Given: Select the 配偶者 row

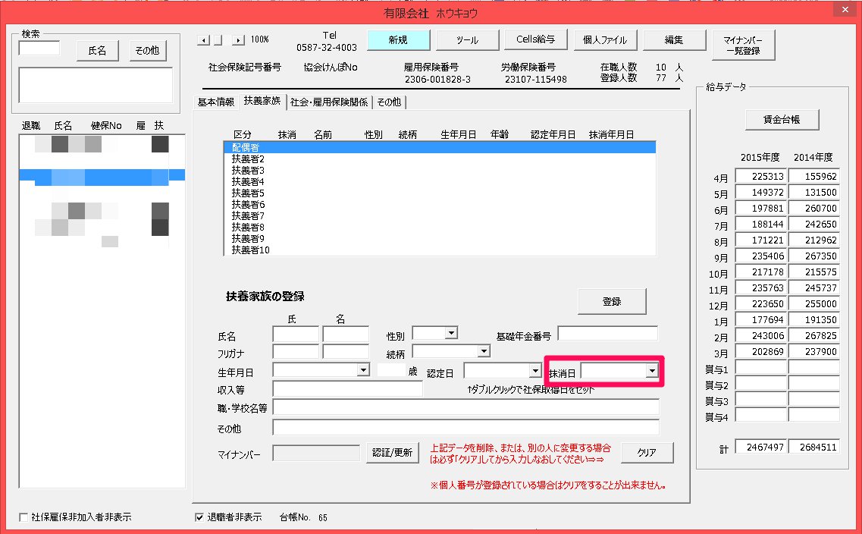Looking at the screenshot, I should point(440,147).
